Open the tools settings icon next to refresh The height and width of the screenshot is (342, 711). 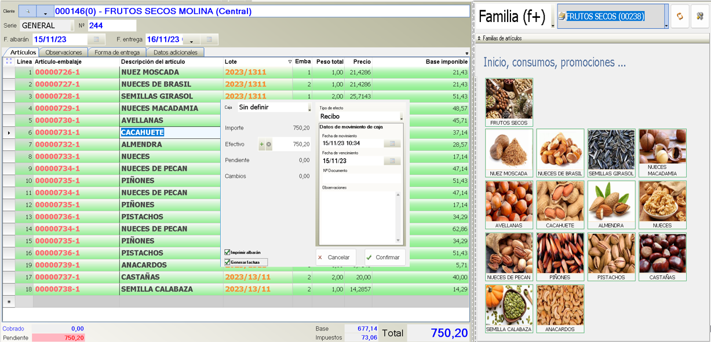(700, 17)
